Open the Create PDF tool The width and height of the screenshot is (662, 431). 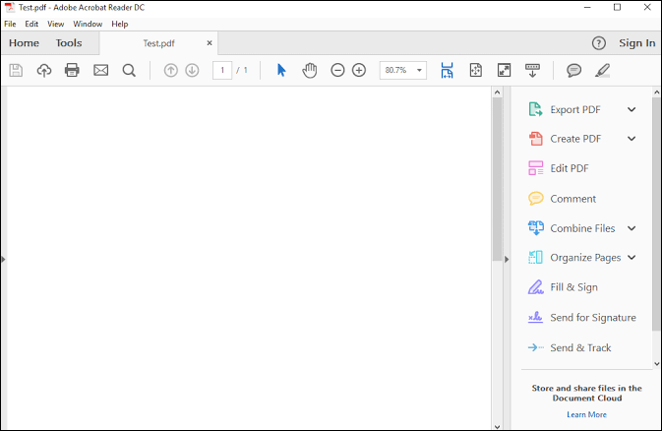tap(565, 139)
